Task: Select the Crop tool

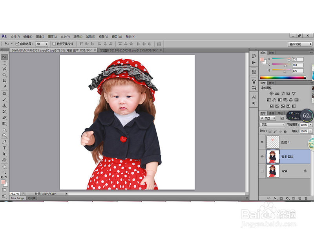Action: (x=4, y=81)
